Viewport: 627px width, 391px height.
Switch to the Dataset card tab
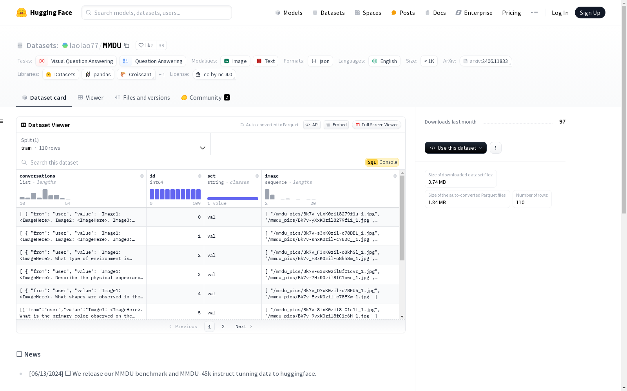coord(44,98)
